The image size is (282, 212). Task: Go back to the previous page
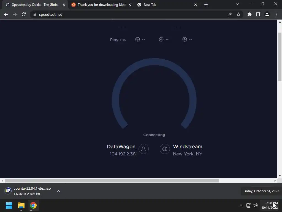(x=6, y=14)
